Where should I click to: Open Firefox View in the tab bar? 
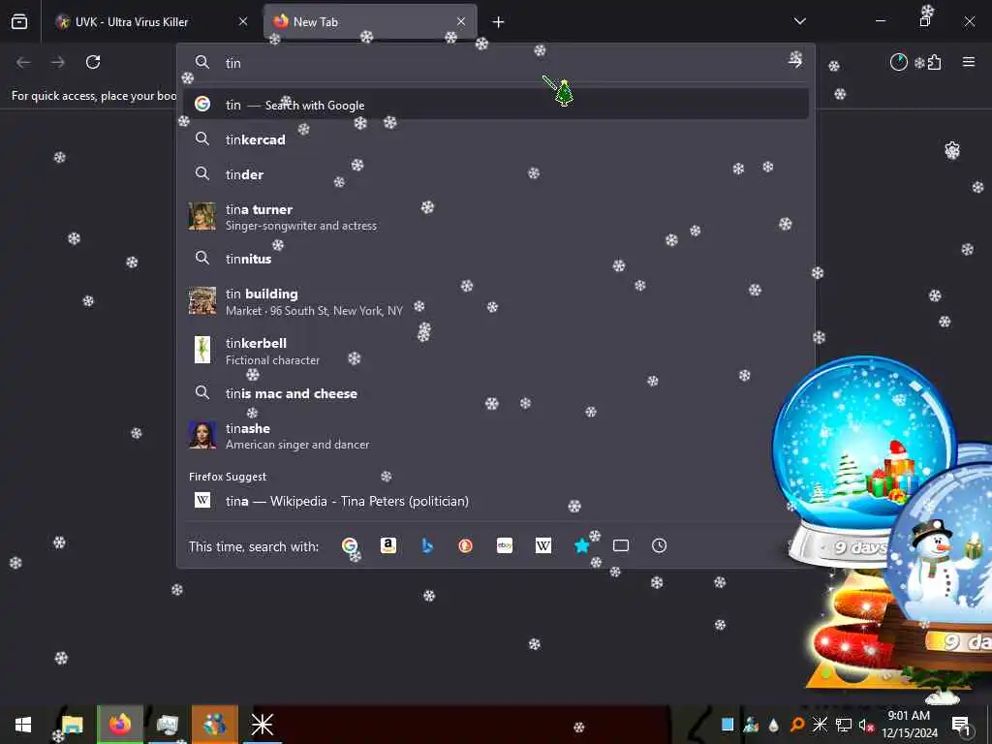19,22
